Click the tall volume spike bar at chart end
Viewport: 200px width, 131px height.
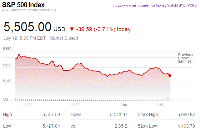pyautogui.click(x=170, y=93)
